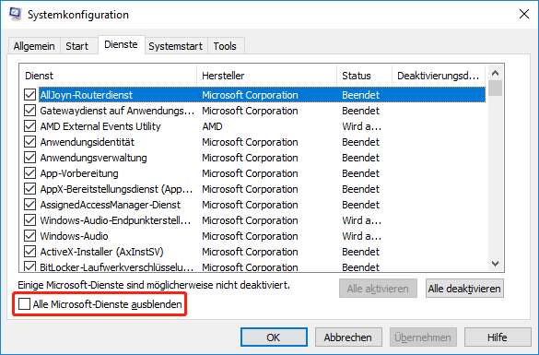Click the service list scroll up arrow
Viewport: 539px width, 355px height.
click(495, 73)
